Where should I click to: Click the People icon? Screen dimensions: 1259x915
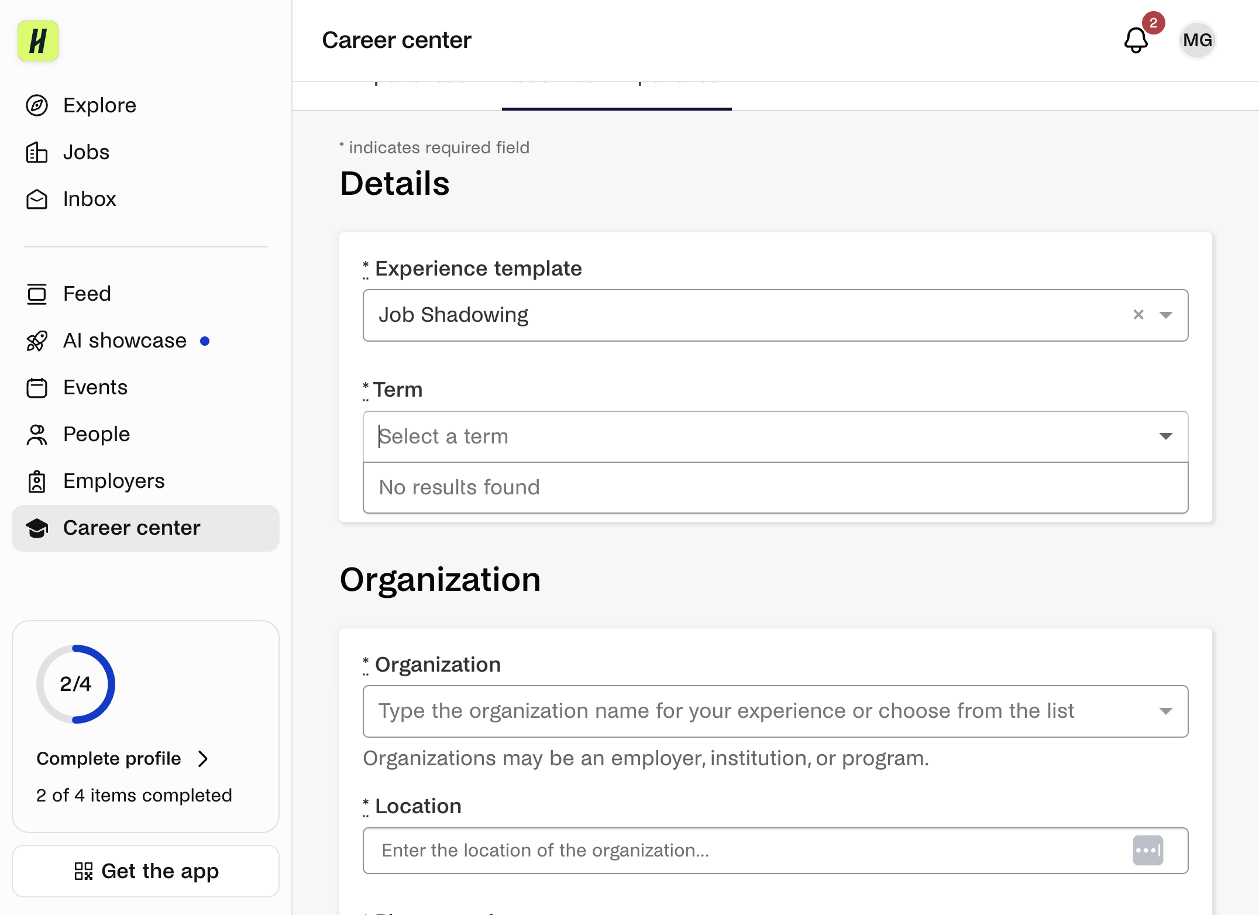37,434
